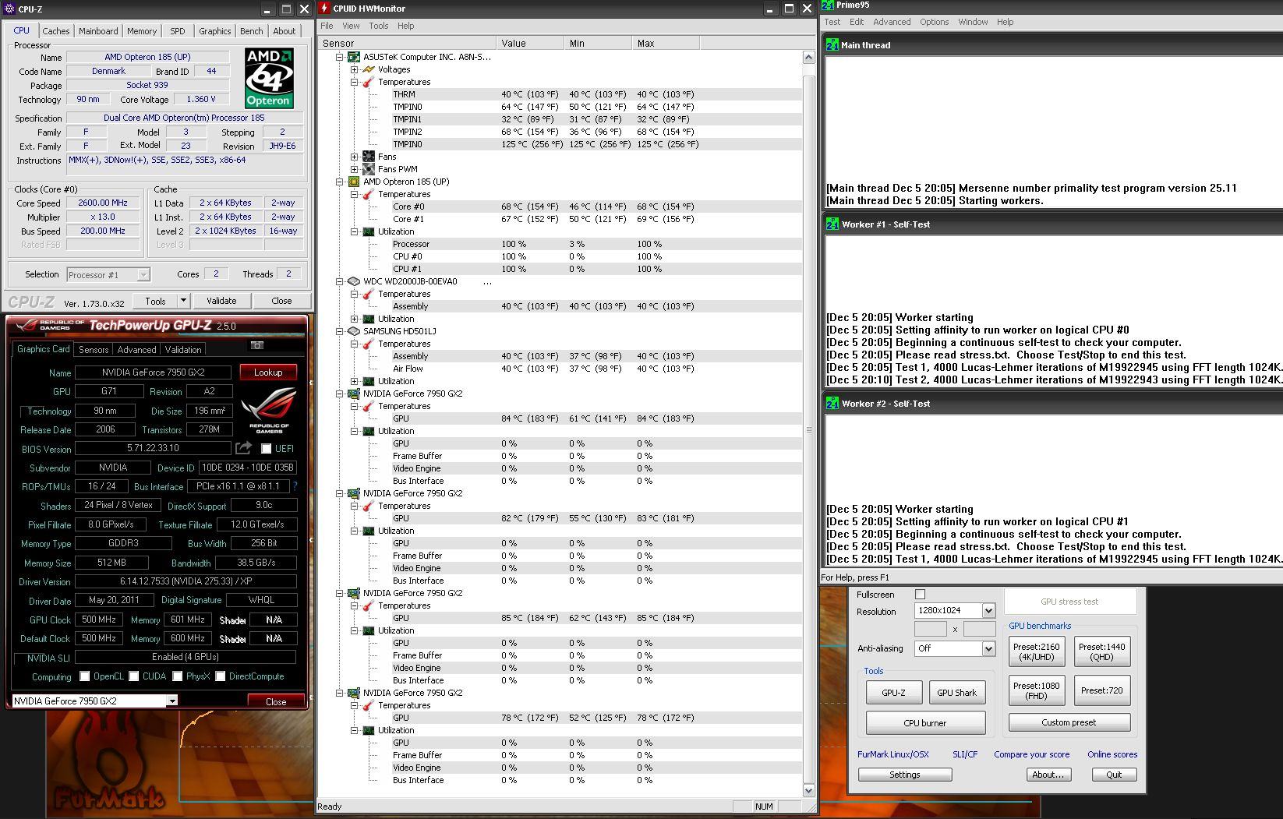This screenshot has width=1283, height=819.
Task: Click the Worker #2 Self-Test window icon
Action: (x=832, y=403)
